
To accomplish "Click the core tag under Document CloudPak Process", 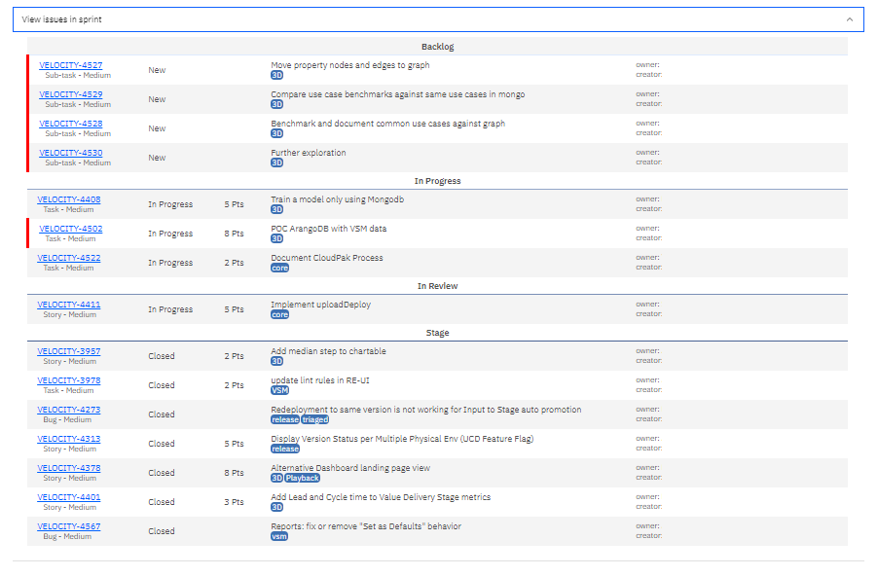I will coord(279,268).
